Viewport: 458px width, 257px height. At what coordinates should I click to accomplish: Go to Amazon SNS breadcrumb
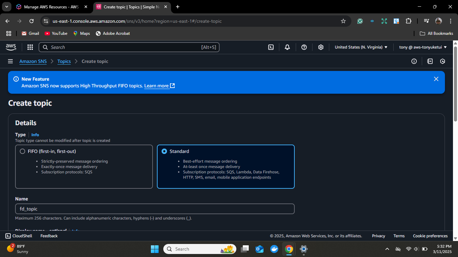33,61
